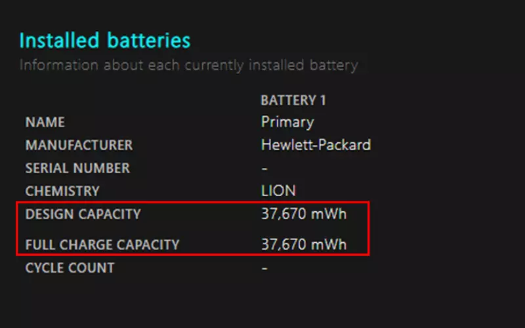Click the FULL CHARGE CAPACITY label
The width and height of the screenshot is (525, 328).
point(102,245)
